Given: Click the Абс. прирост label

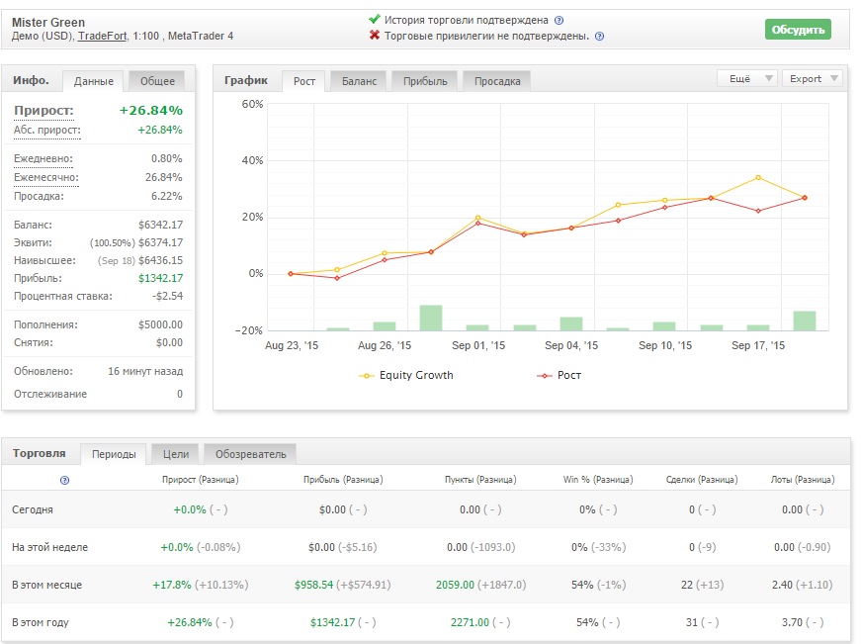Looking at the screenshot, I should (x=47, y=131).
